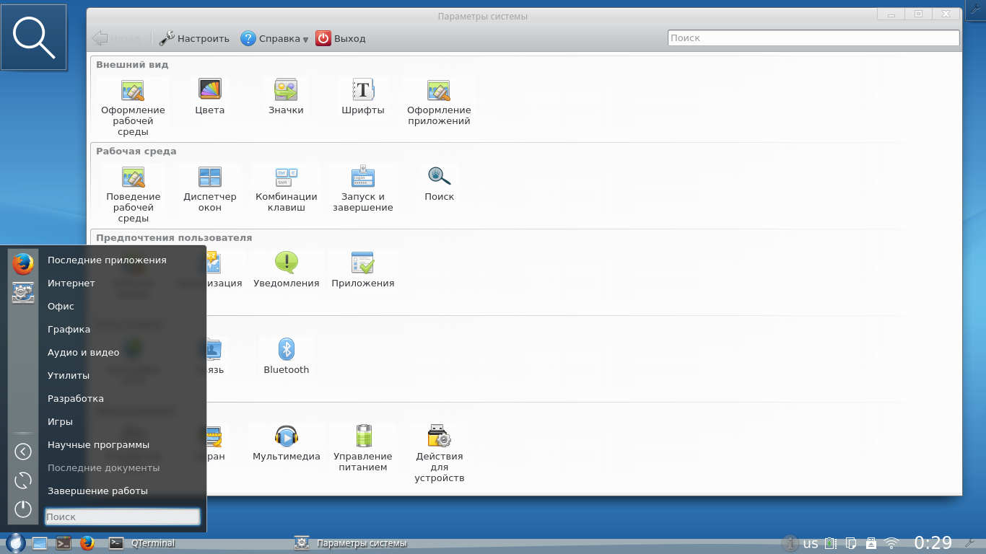Image resolution: width=986 pixels, height=554 pixels.
Task: Open Комбинации клавиш shortcut settings
Action: click(x=287, y=188)
